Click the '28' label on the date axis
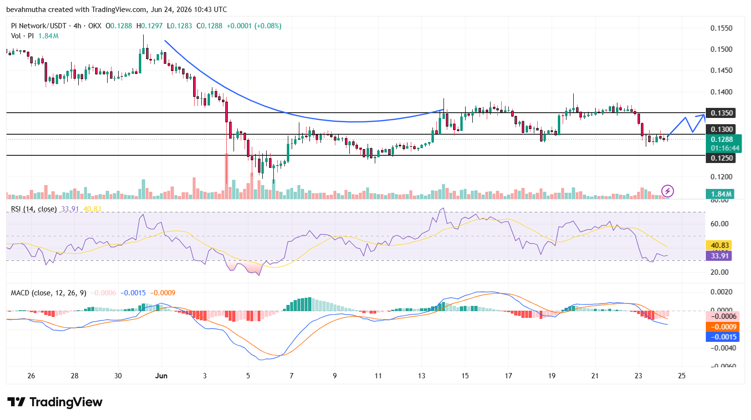This screenshot has height=420, width=751. (x=74, y=376)
